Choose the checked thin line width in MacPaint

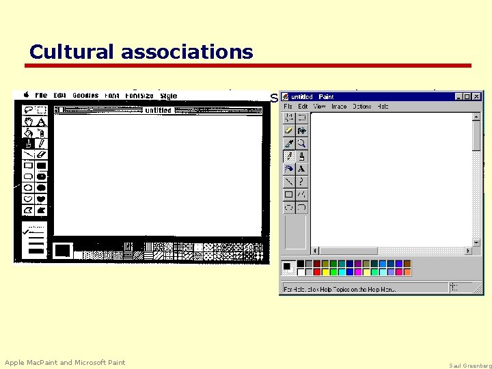[33, 232]
